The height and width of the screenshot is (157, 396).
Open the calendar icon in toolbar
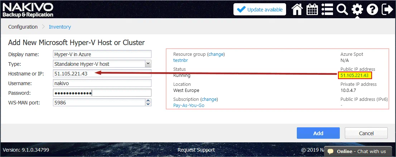[312, 10]
